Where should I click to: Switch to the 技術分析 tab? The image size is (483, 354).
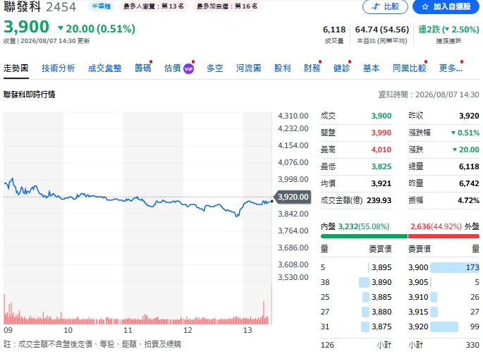tap(59, 68)
